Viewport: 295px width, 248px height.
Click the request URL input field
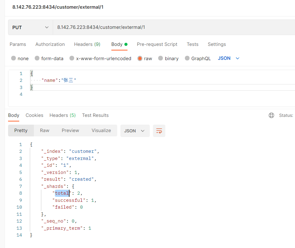[x=174, y=28]
